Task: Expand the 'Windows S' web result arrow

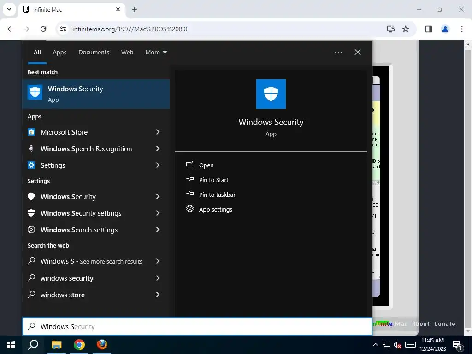Action: coord(158,261)
